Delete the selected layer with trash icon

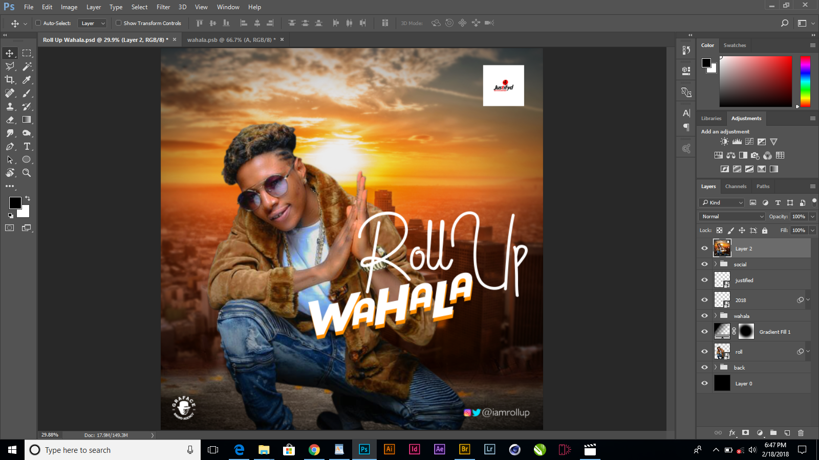(801, 433)
